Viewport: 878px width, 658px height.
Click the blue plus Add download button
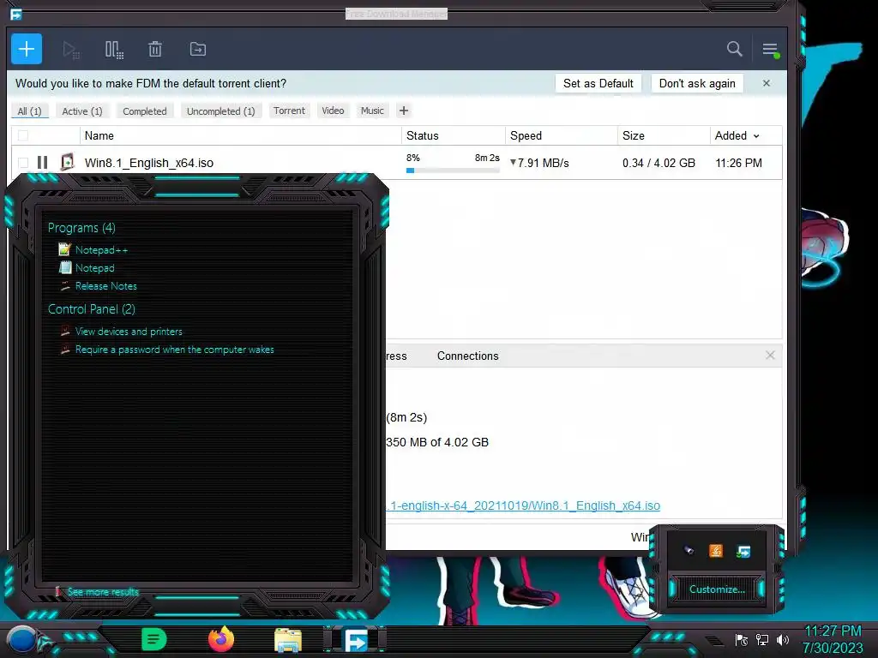pyautogui.click(x=27, y=49)
